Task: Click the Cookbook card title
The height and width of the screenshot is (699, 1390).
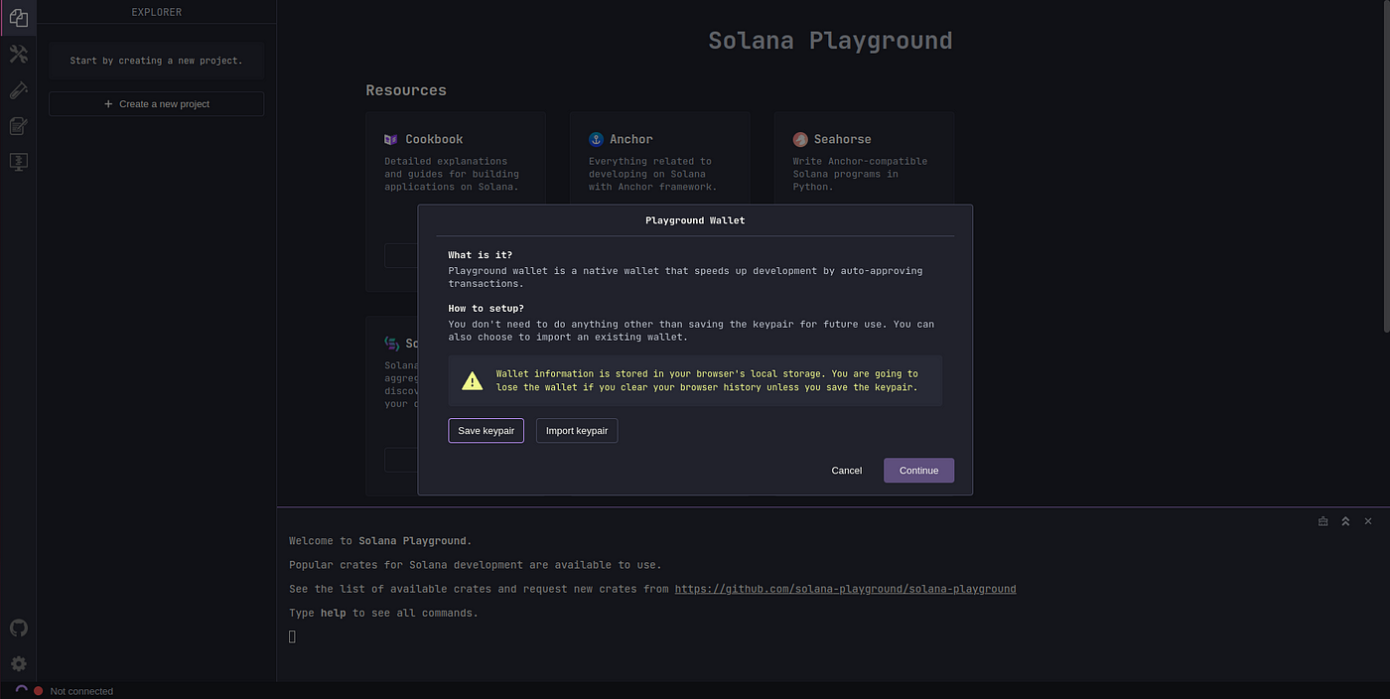Action: 434,140
